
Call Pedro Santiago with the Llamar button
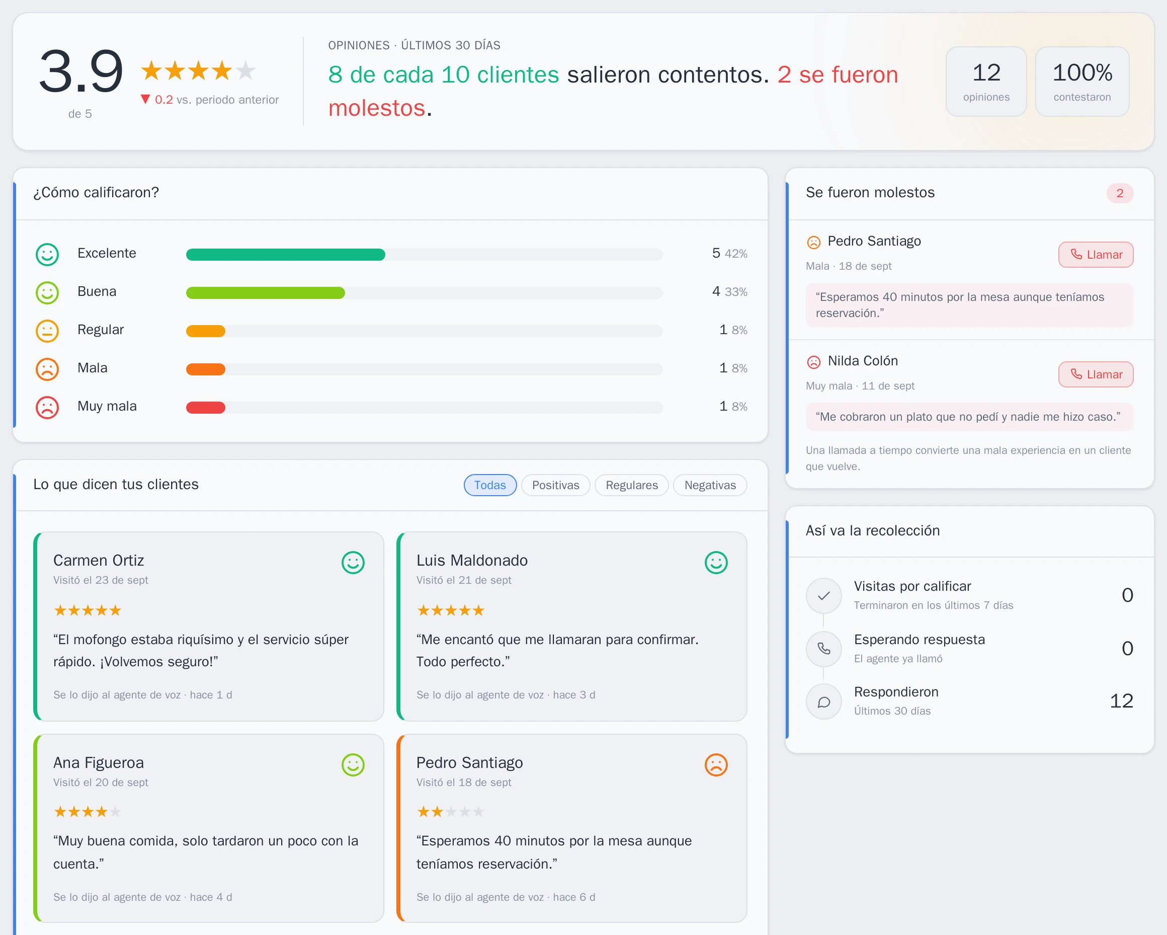coord(1096,255)
